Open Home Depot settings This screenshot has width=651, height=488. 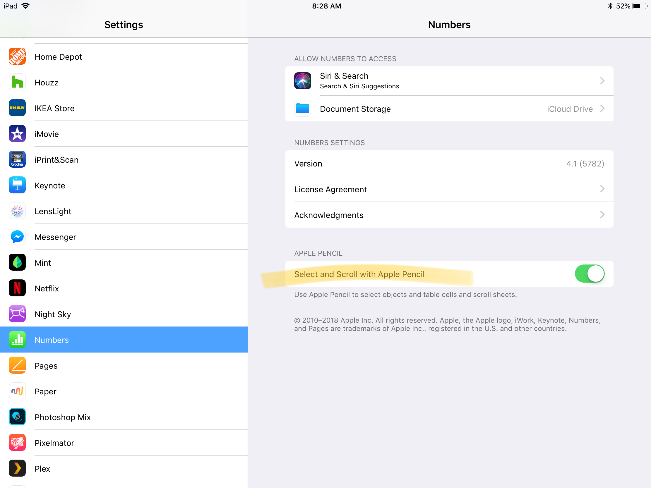(124, 56)
